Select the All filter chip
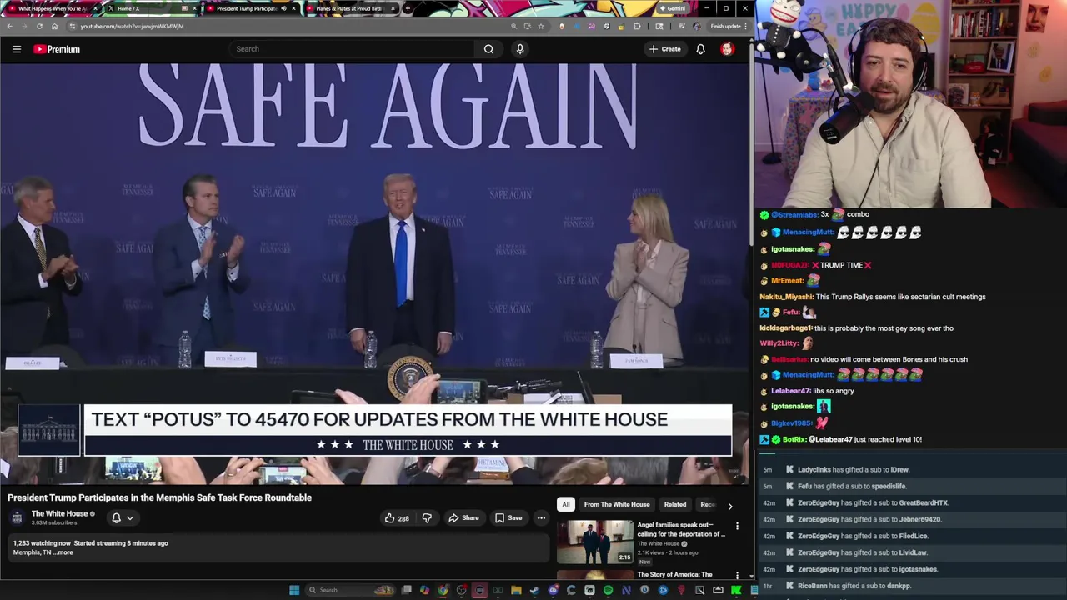This screenshot has height=600, width=1067. point(566,504)
